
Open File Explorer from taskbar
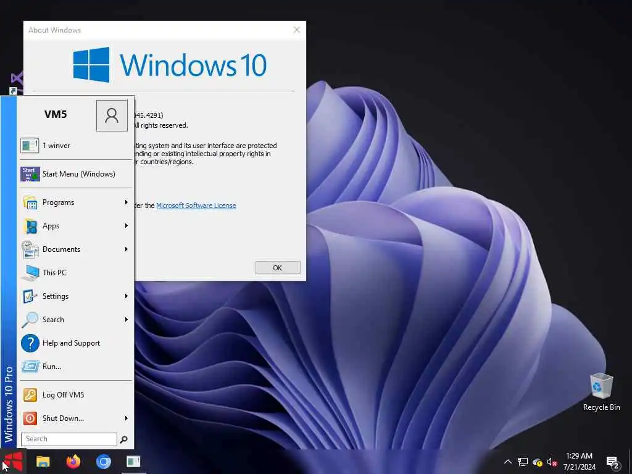tap(43, 462)
